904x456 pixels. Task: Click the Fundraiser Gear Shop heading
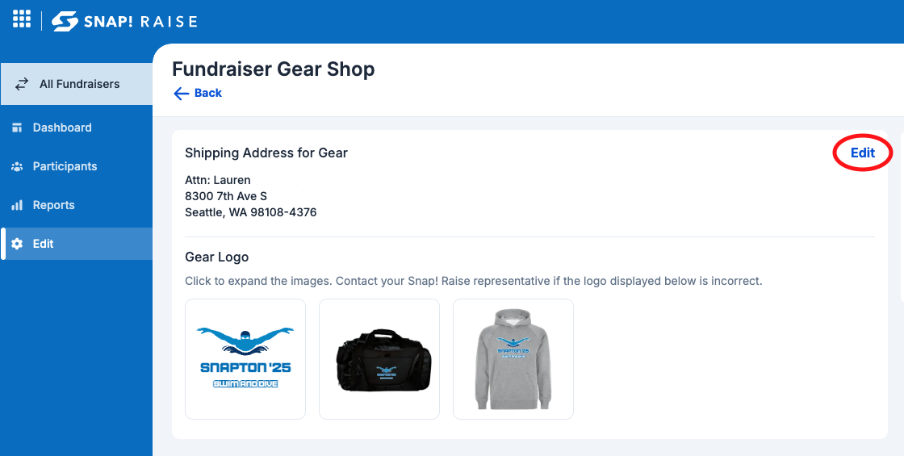(274, 69)
